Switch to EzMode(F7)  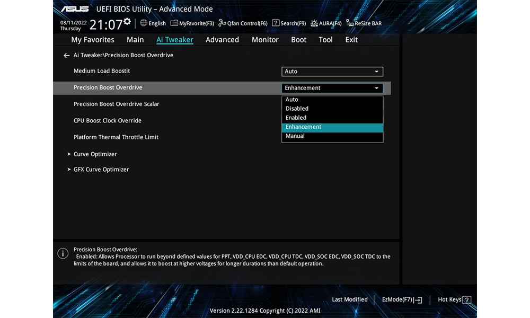click(402, 300)
